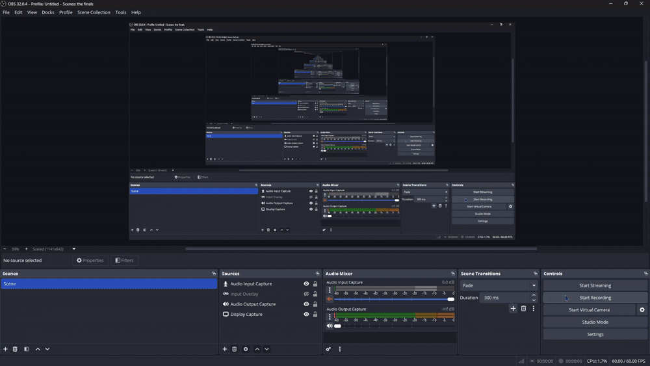
Task: Mute Audio Output Capture in mixer
Action: point(330,326)
